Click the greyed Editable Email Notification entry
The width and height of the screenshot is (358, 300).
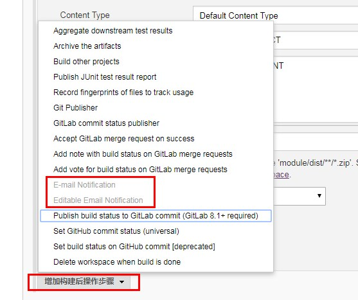(98, 200)
